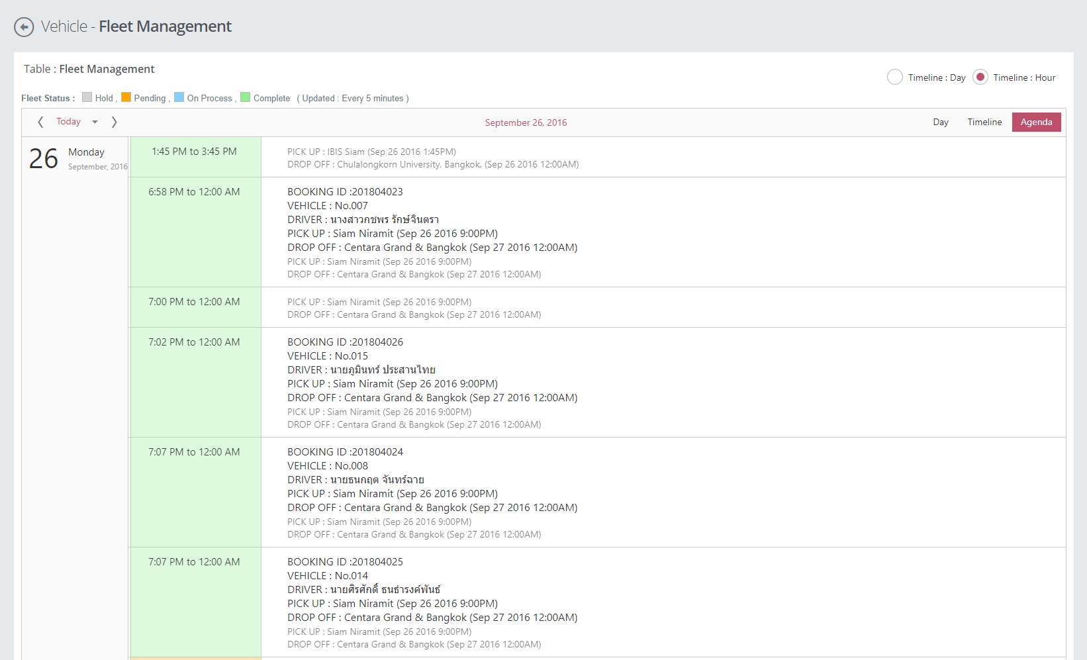Go to the previous day with left chevron

pyautogui.click(x=40, y=122)
